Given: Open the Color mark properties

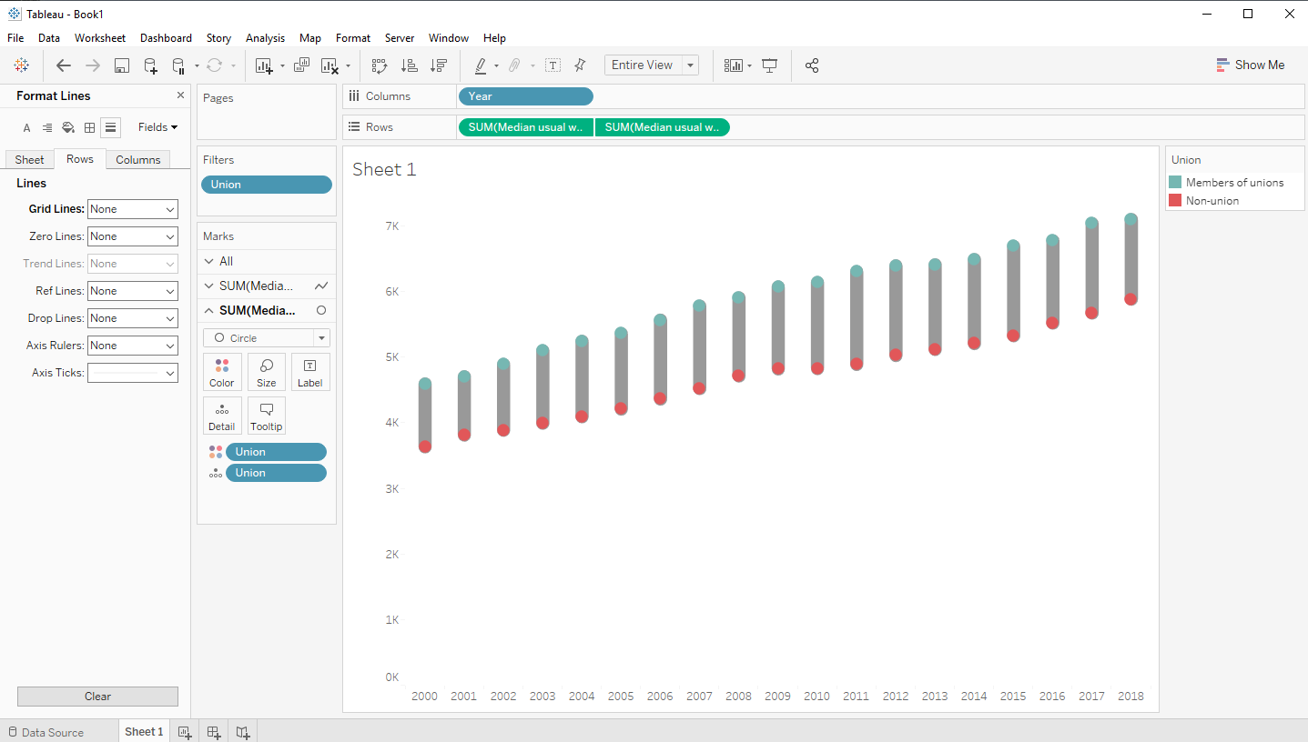Looking at the screenshot, I should pyautogui.click(x=222, y=371).
